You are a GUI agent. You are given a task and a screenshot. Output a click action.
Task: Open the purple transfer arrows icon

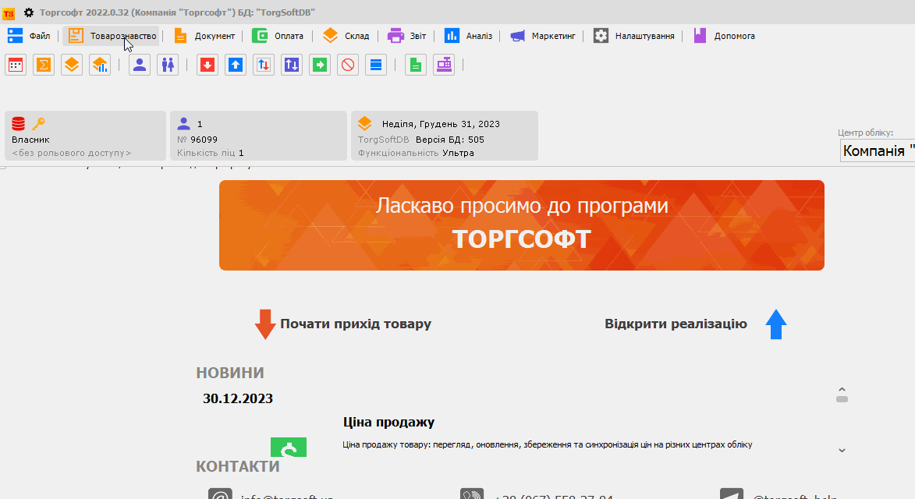(x=291, y=65)
